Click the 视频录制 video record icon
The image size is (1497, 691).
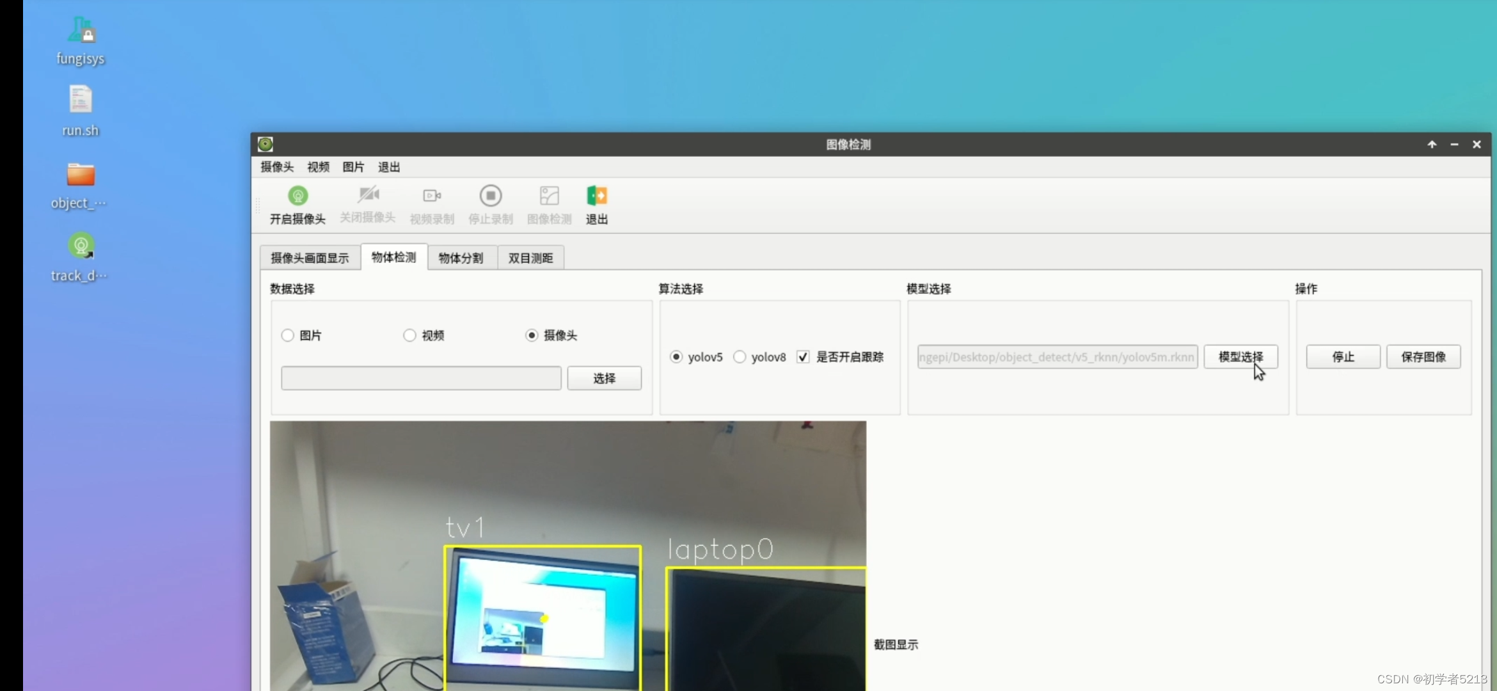pos(432,196)
